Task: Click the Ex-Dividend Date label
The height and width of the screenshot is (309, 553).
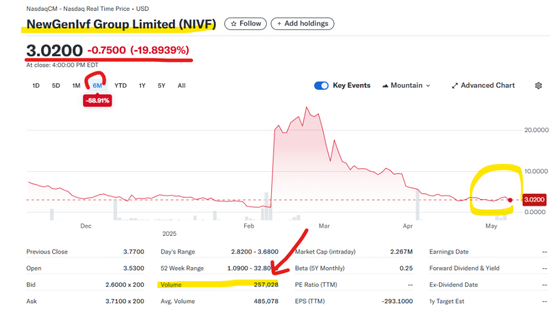Action: [453, 285]
